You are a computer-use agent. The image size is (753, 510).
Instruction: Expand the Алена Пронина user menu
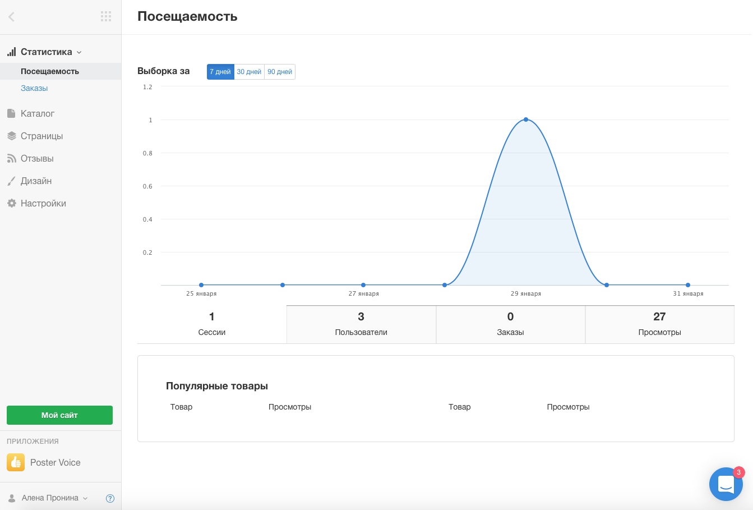tap(85, 498)
